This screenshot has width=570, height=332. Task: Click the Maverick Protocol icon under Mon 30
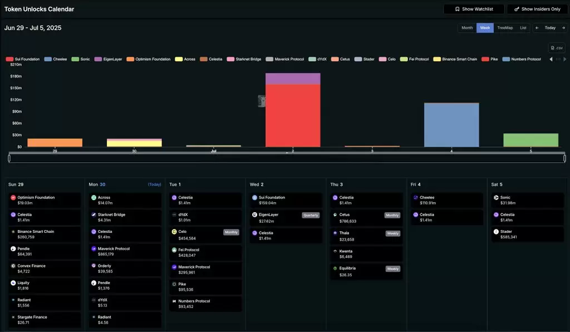[94, 249]
